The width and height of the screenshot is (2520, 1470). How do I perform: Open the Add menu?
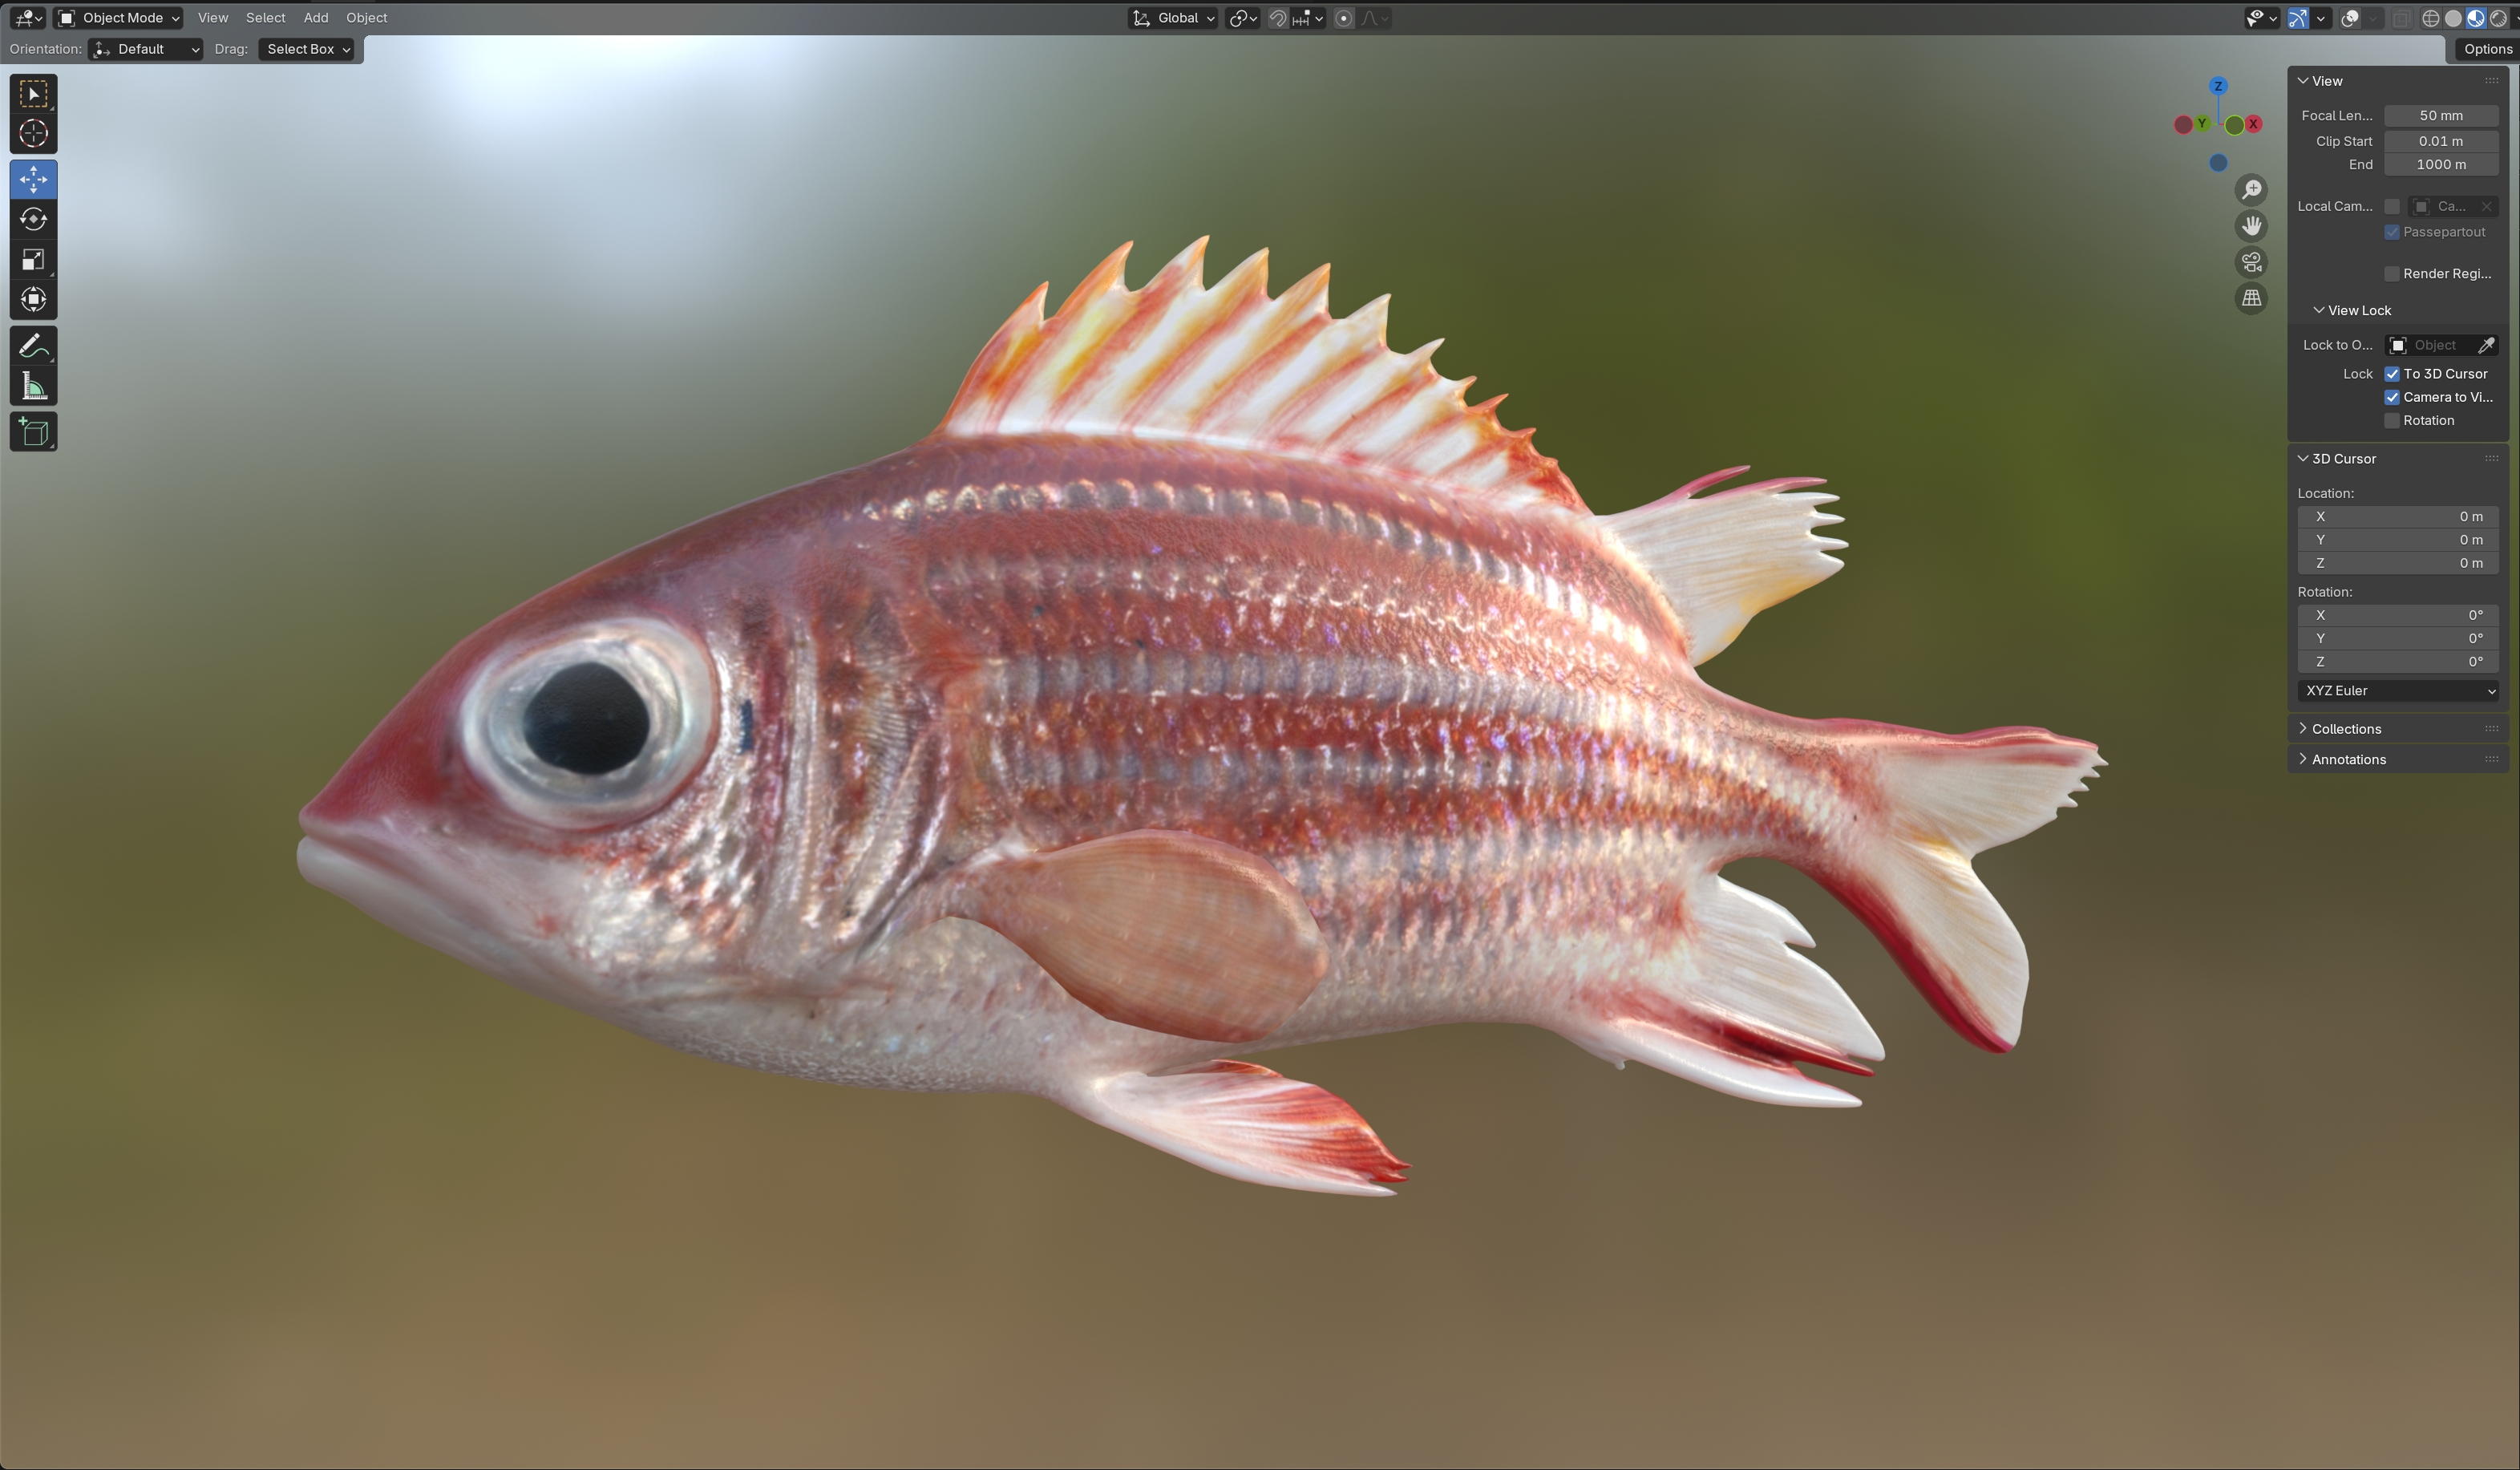click(315, 18)
